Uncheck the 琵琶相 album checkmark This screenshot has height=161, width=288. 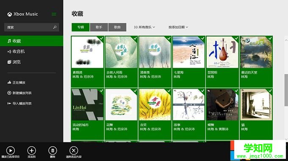(236, 38)
